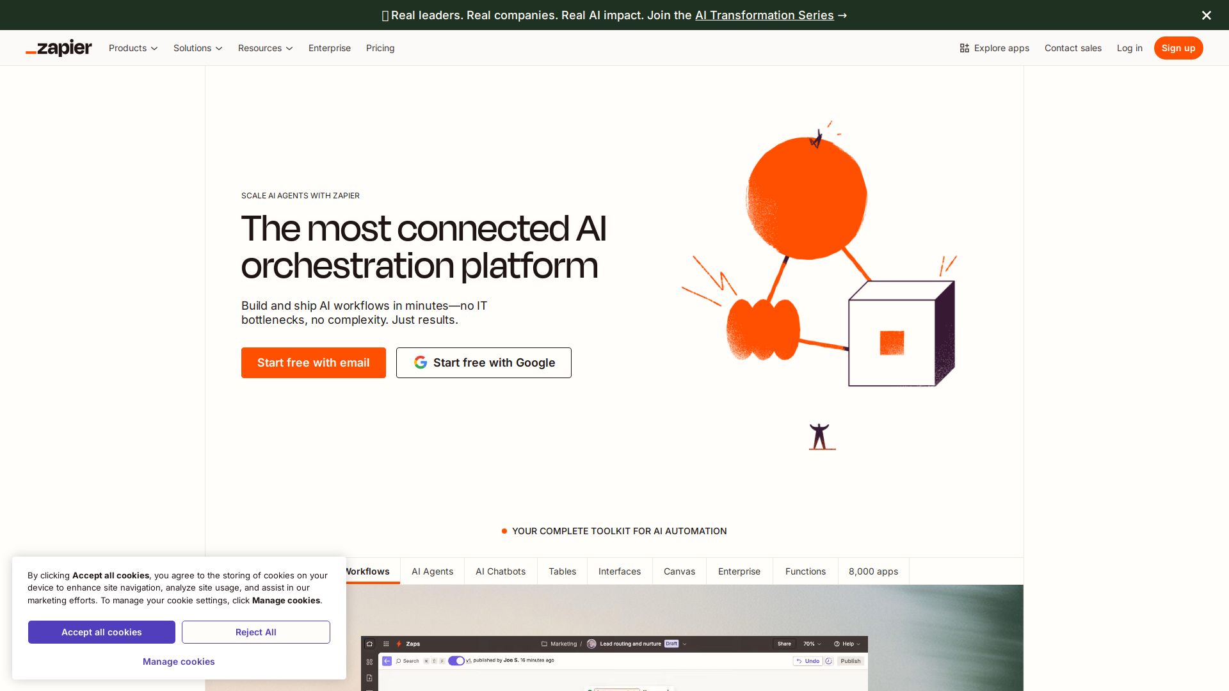Switch to the AI Agents tab
This screenshot has height=691, width=1229.
coord(432,571)
